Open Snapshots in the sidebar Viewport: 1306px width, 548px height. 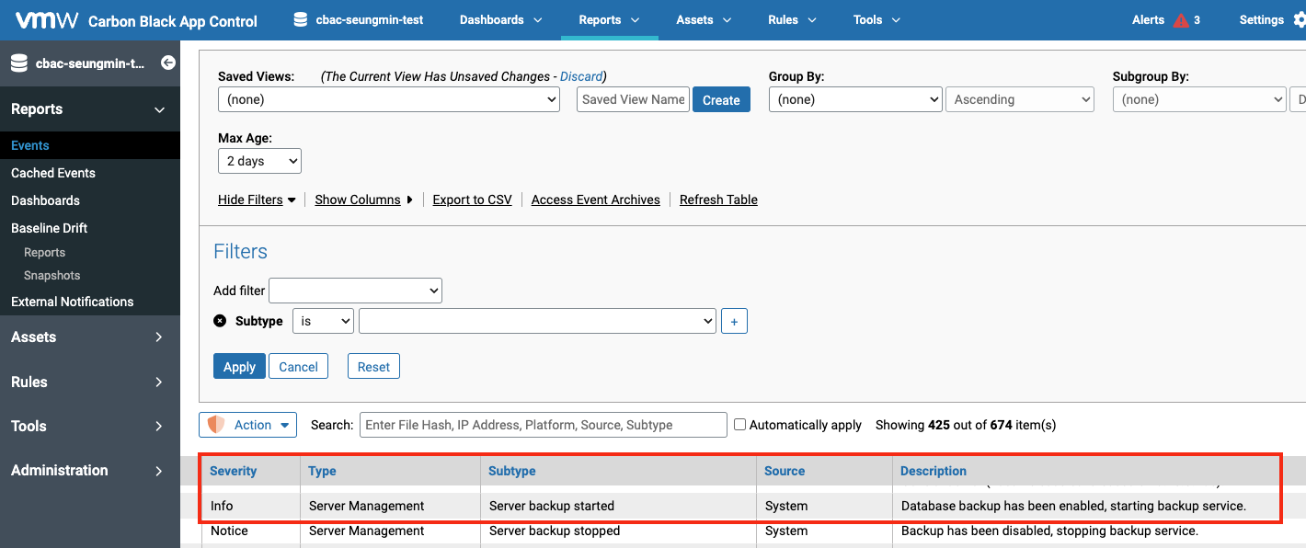tap(52, 275)
